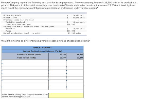
Task: Click the Variable overhead row label
Action: [x=15, y=22]
